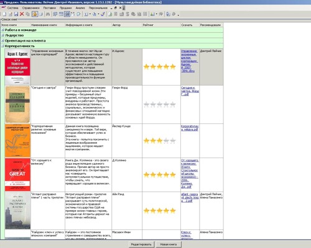Click the 'Good to Great' book cover thumbnail
The height and width of the screenshot is (248, 311).
click(x=17, y=175)
